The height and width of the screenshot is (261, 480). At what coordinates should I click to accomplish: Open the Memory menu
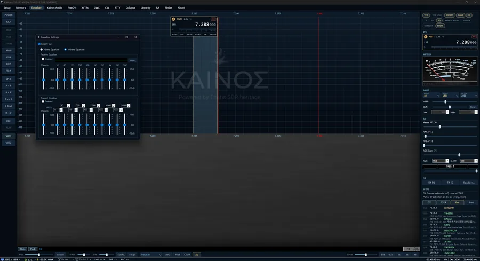pos(21,7)
